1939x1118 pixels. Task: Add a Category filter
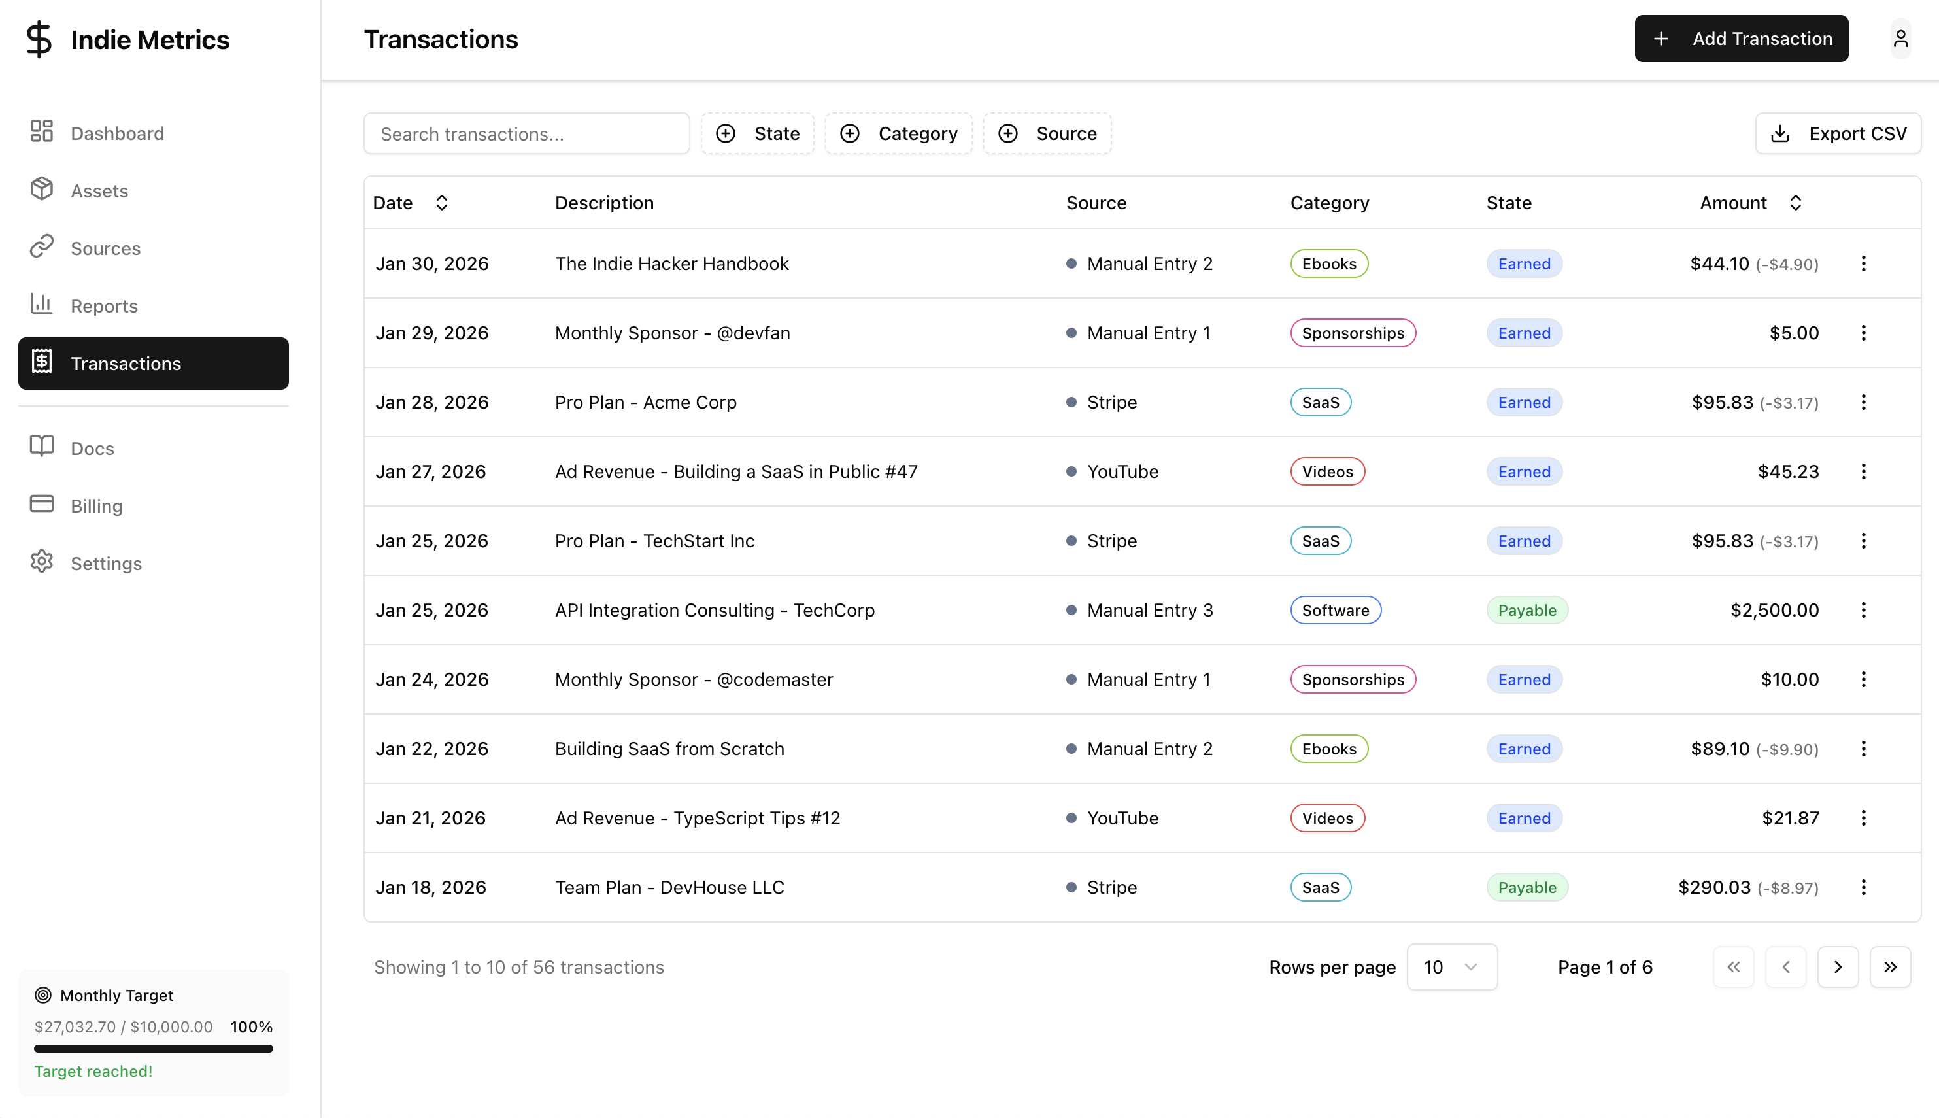899,133
